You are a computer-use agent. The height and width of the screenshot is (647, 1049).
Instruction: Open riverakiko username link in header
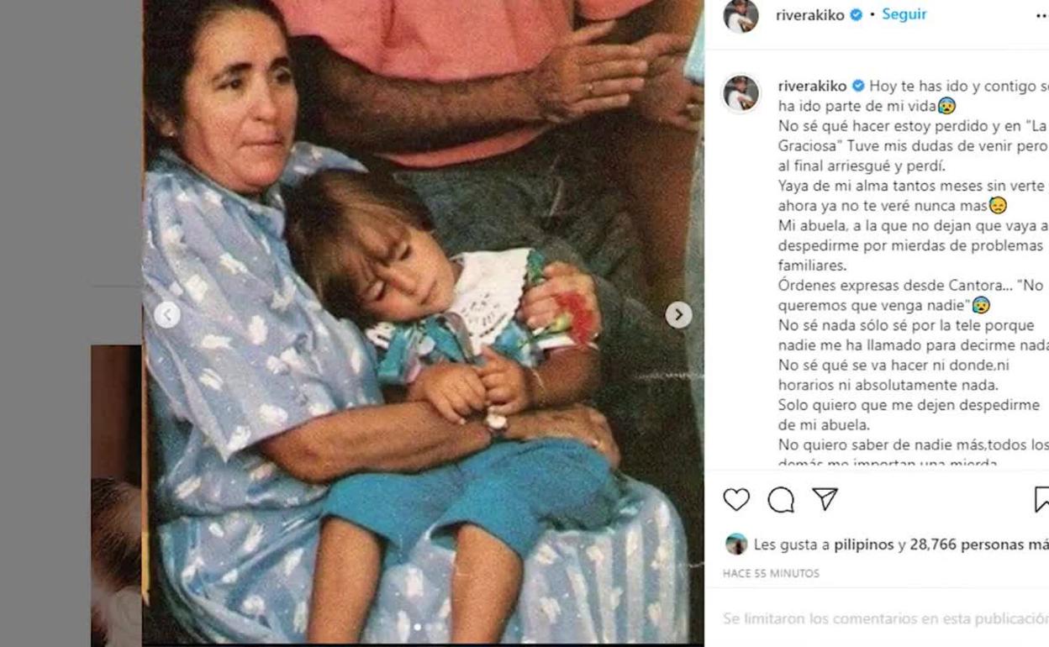coord(810,15)
